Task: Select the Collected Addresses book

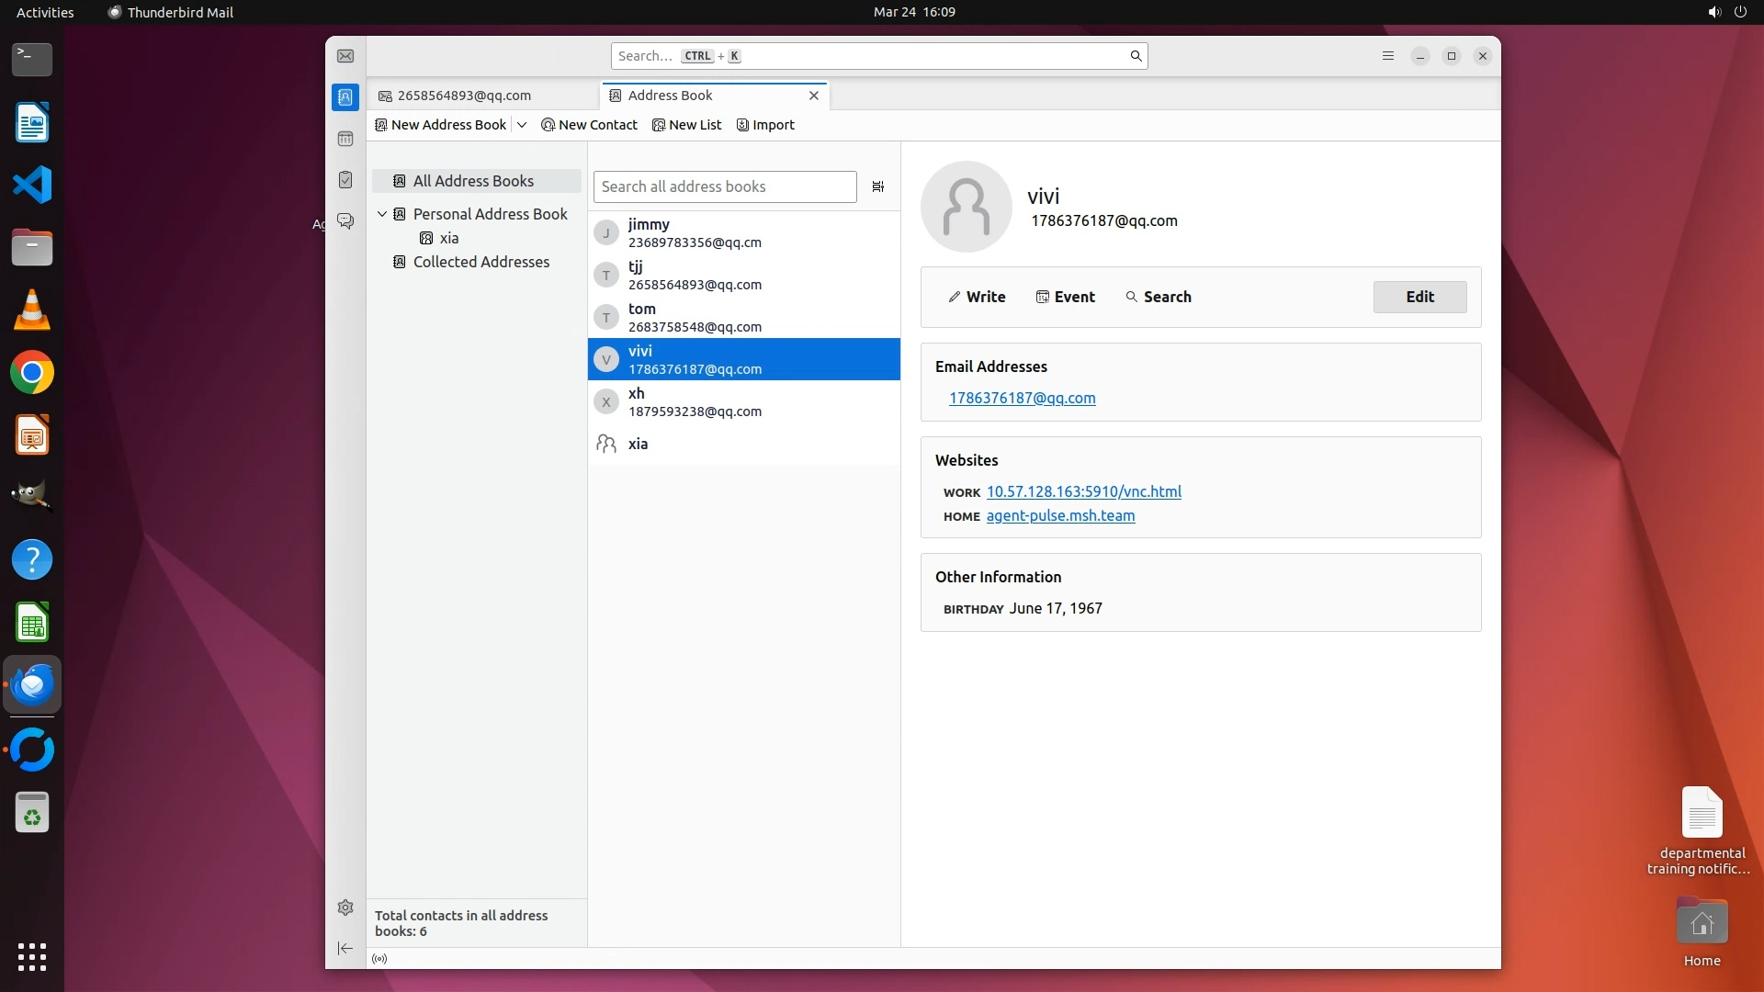Action: (x=481, y=262)
